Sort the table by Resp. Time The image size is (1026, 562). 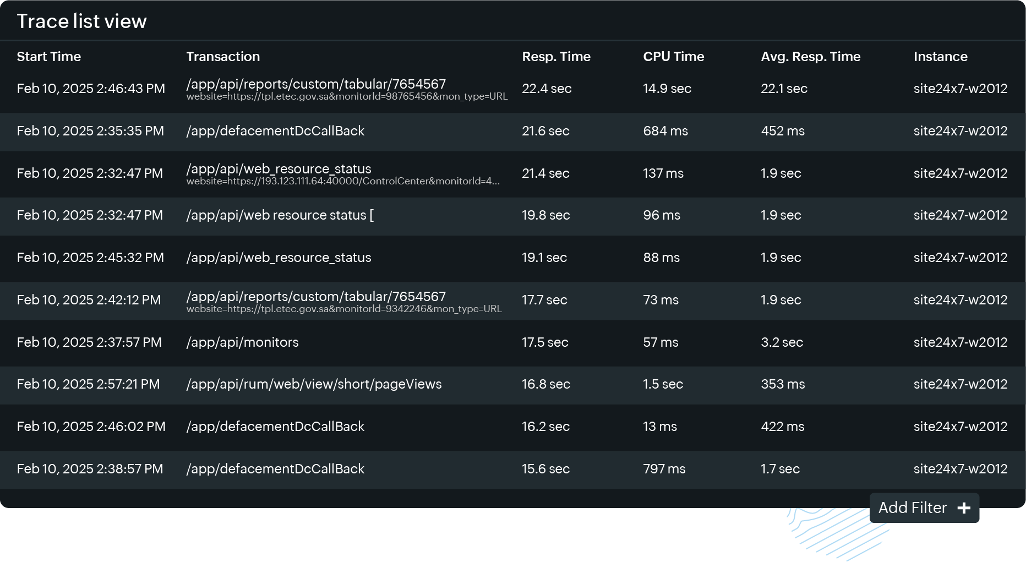556,56
